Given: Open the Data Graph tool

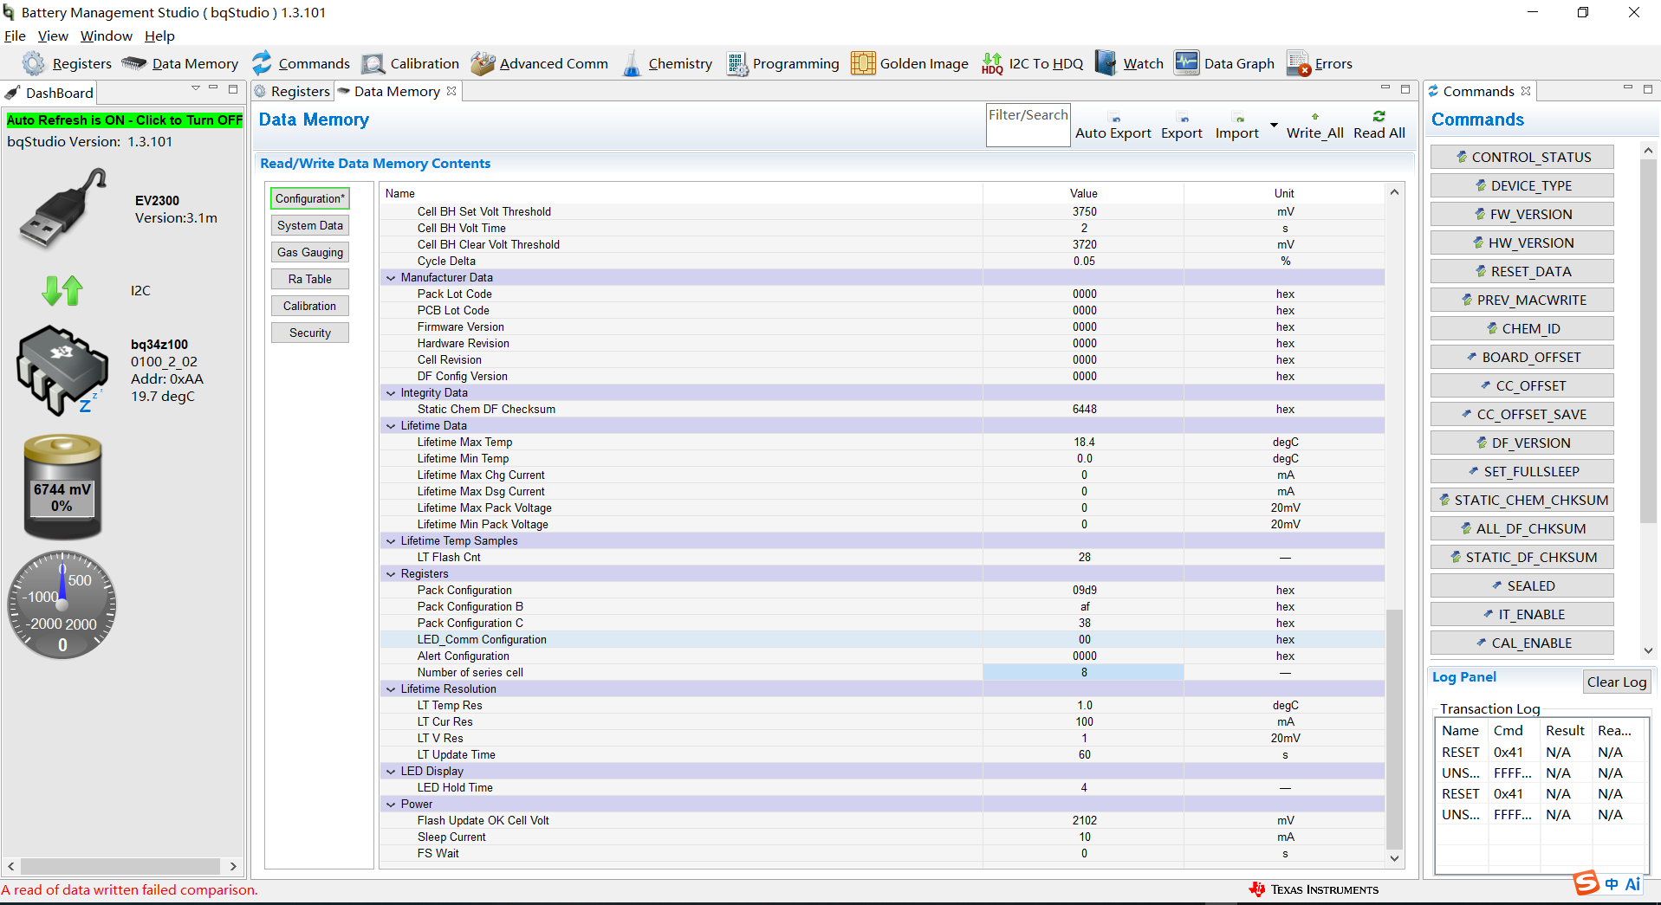Looking at the screenshot, I should pos(1224,63).
